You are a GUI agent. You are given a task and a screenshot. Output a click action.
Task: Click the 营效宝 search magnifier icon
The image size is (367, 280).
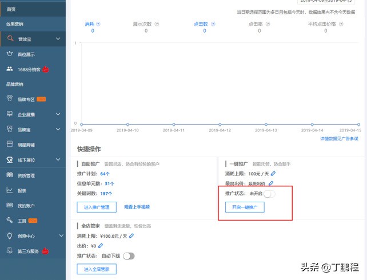(10, 38)
